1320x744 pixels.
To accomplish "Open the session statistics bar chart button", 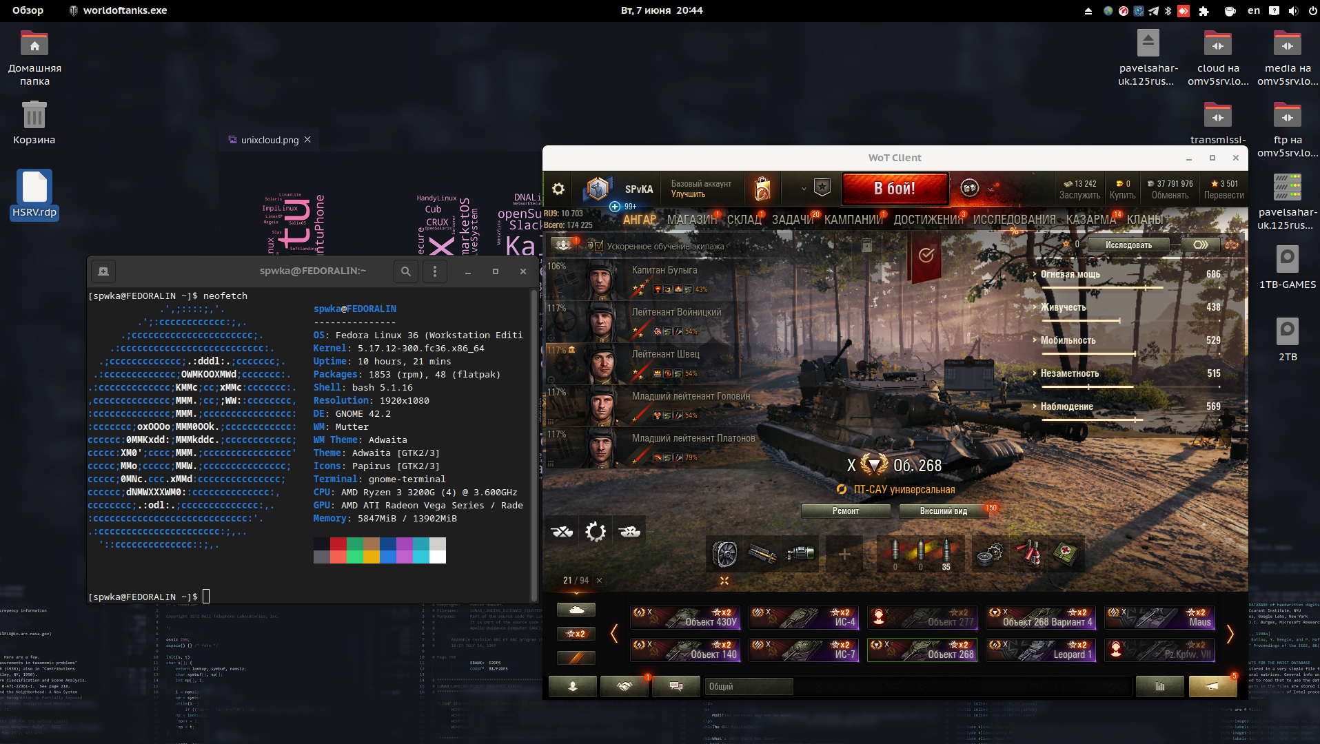I will tap(1159, 686).
